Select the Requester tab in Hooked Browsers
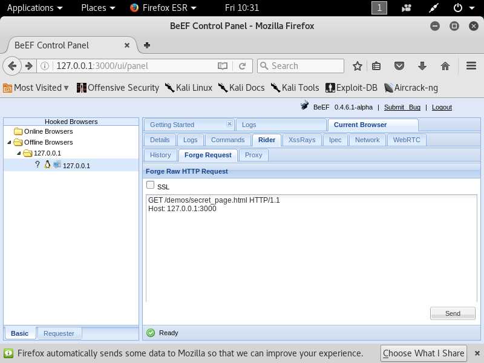 pos(59,333)
